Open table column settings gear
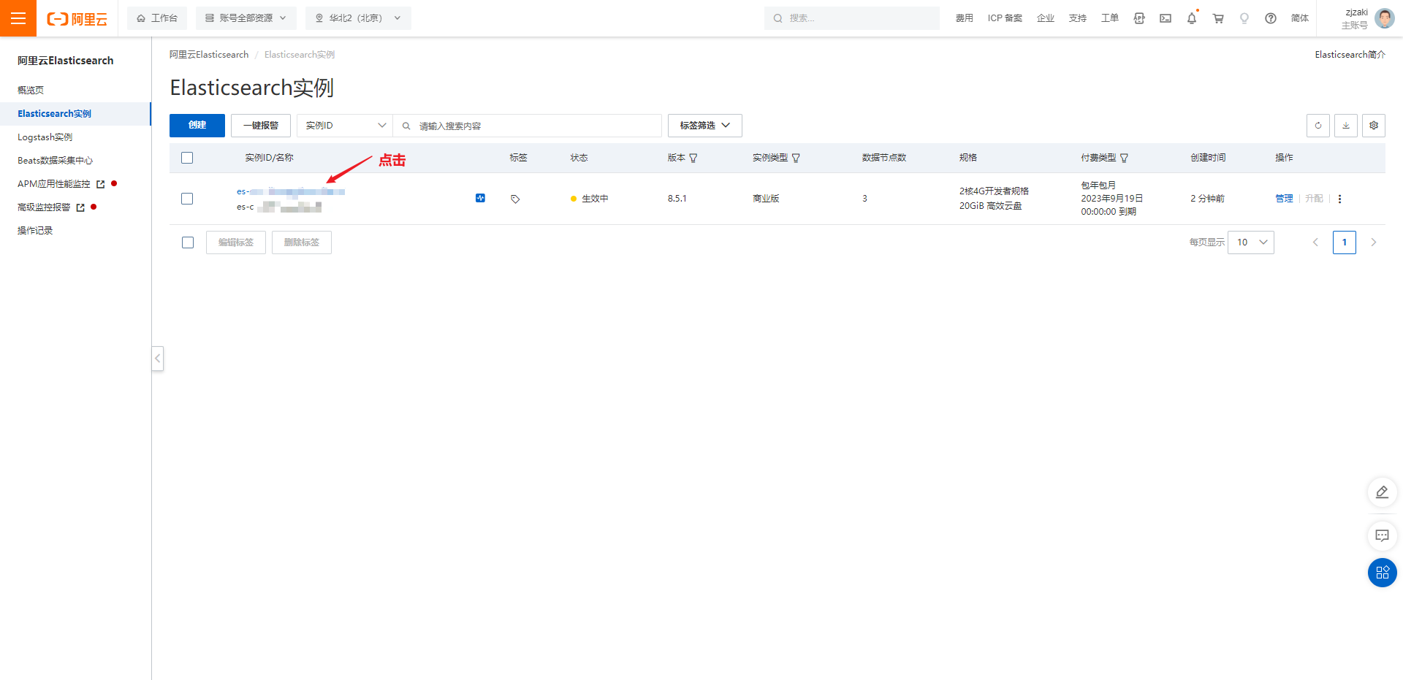The width and height of the screenshot is (1403, 680). pos(1374,126)
